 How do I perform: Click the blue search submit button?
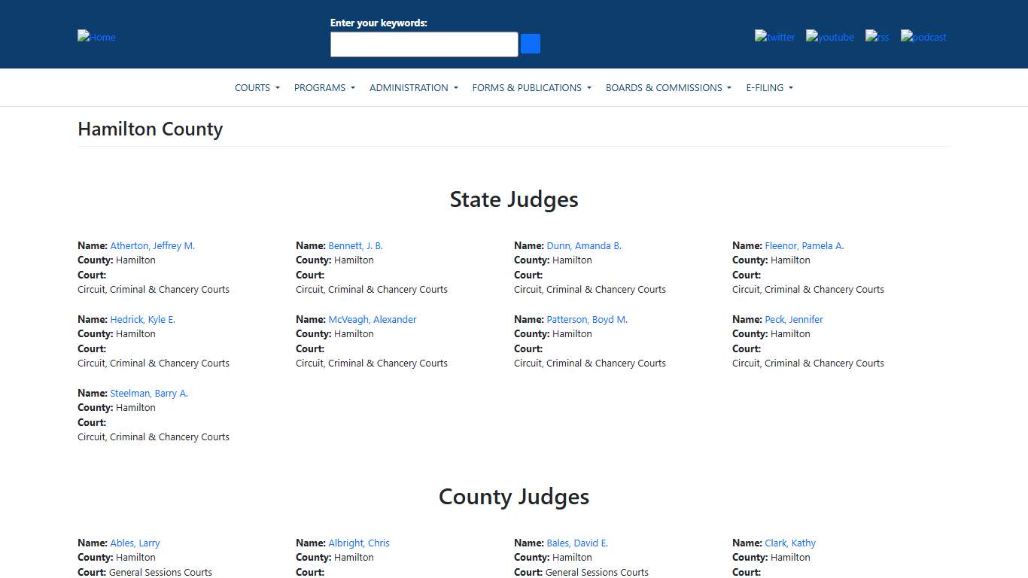[x=530, y=44]
